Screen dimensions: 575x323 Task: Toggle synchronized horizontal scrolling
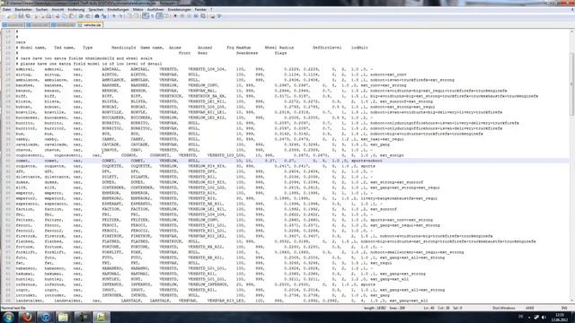[137, 16]
